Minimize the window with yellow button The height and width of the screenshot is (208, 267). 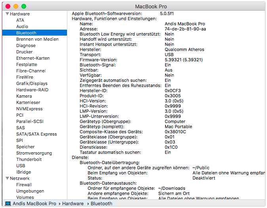(16, 6)
